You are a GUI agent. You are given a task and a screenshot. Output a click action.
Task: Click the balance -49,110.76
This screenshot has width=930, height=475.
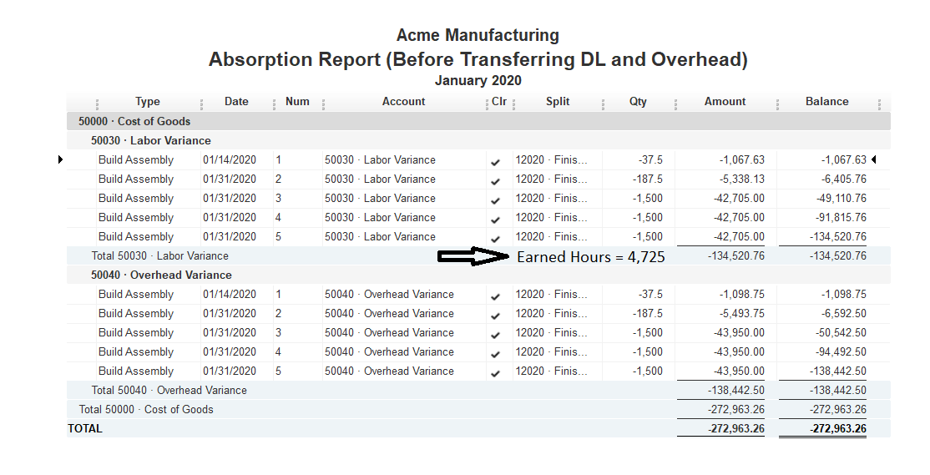[x=841, y=198]
